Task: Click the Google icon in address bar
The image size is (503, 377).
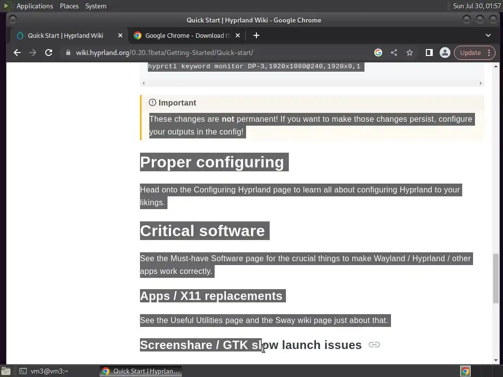Action: click(378, 53)
